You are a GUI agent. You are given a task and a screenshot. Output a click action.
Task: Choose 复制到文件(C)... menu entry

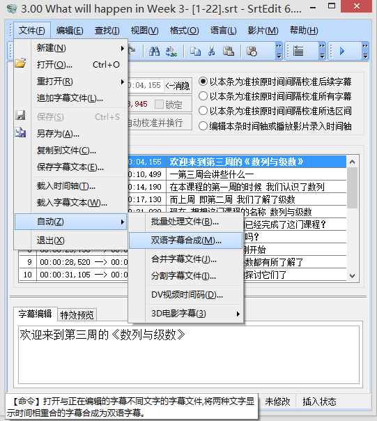click(x=71, y=151)
